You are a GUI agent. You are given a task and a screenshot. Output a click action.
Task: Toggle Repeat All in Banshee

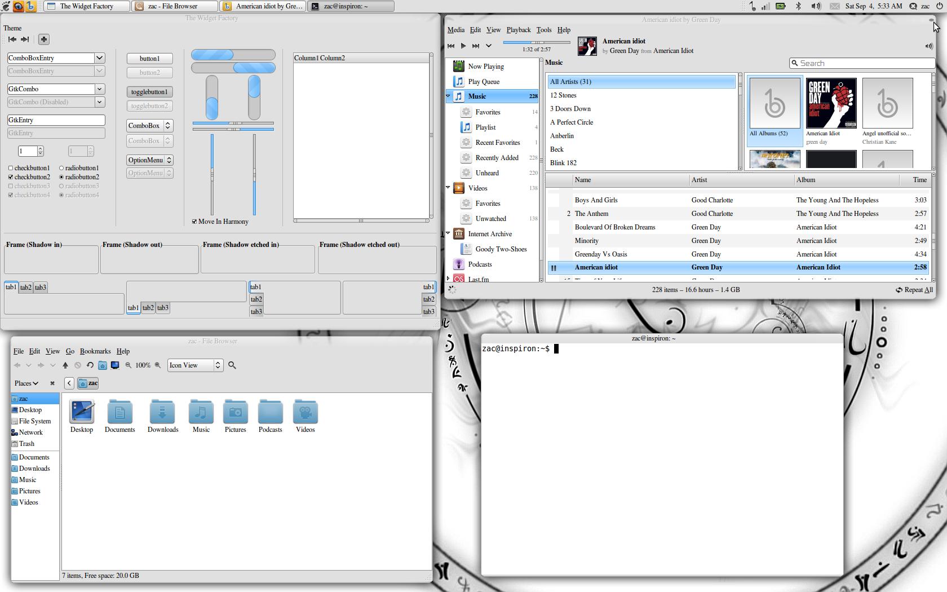click(914, 290)
